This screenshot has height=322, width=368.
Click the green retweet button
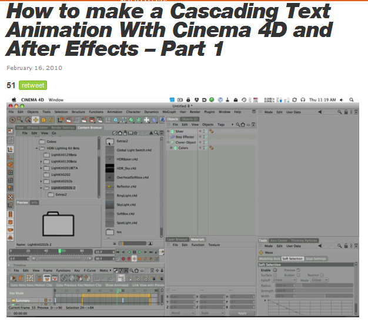pyautogui.click(x=33, y=85)
